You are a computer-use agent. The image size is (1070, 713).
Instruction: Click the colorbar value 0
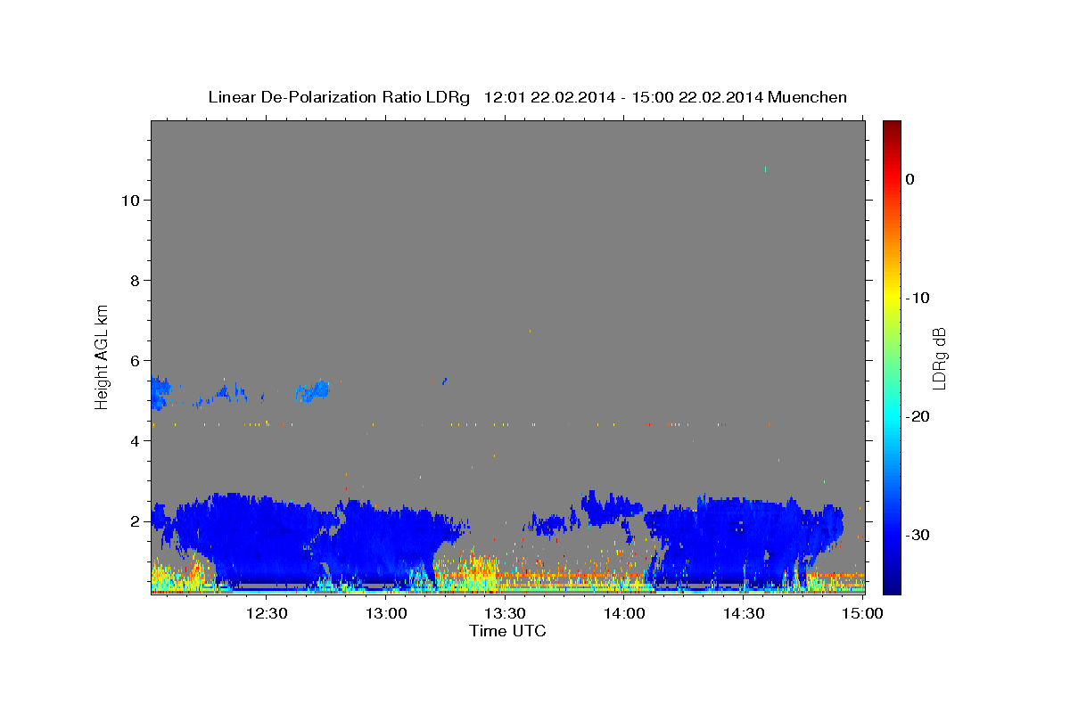tap(910, 179)
